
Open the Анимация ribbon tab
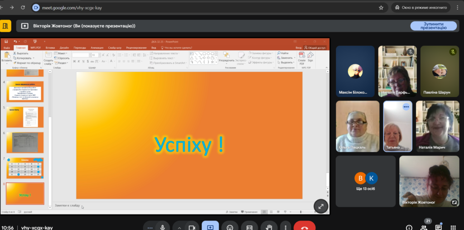97,48
